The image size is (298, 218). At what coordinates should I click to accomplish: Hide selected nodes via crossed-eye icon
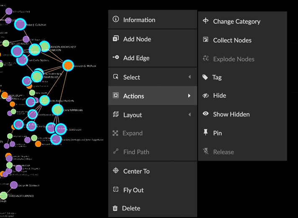coord(206,95)
